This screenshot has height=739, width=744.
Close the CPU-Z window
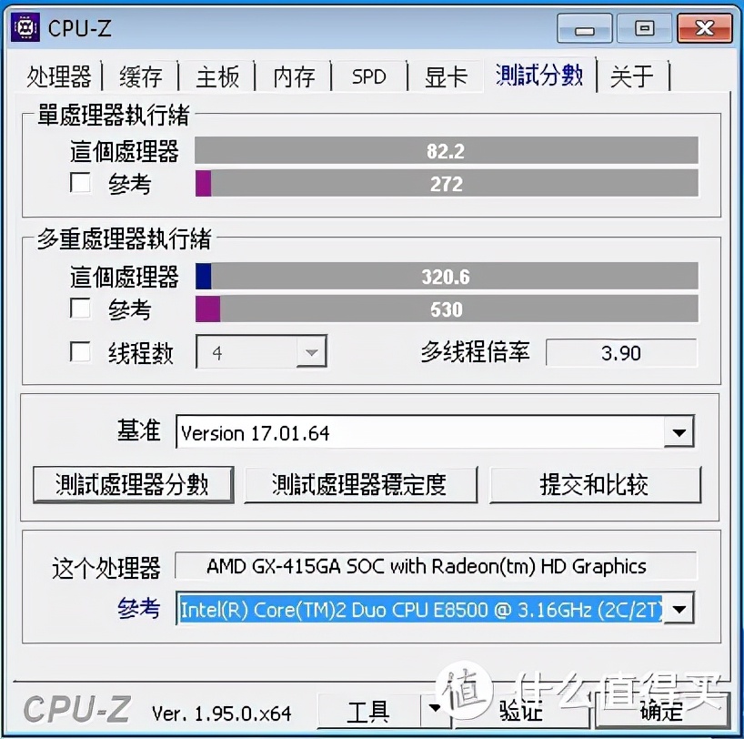(x=705, y=28)
